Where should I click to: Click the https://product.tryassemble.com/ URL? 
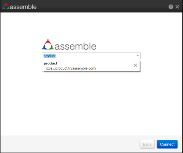(x=70, y=68)
